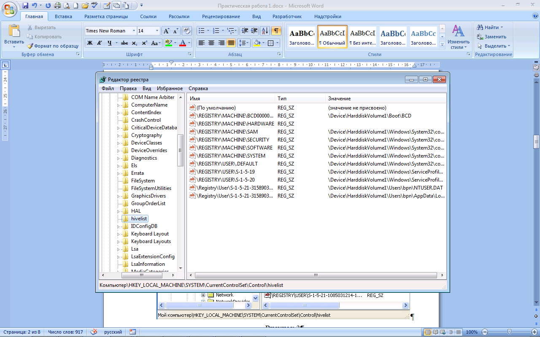Click the Имя column header
Screen dimensions: 540x337
(x=231, y=99)
